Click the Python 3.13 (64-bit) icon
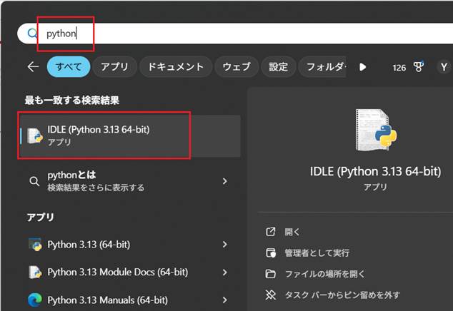Viewport: 453px width, 311px height. pos(35,245)
